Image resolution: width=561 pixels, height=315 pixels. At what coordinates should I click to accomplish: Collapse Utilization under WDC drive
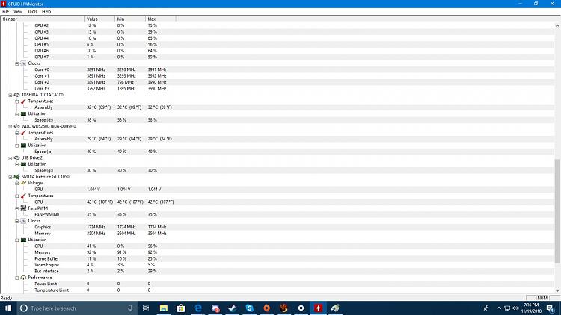tap(16, 146)
